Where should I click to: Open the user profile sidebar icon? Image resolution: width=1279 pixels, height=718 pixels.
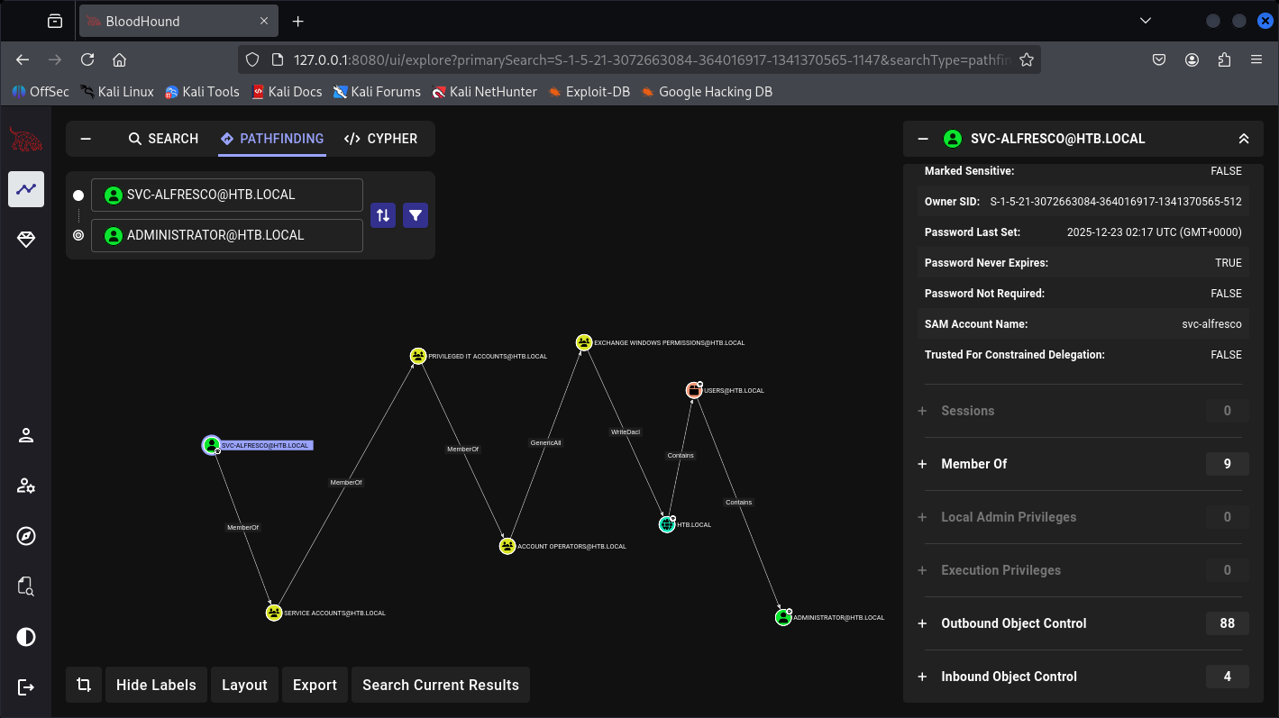click(26, 436)
